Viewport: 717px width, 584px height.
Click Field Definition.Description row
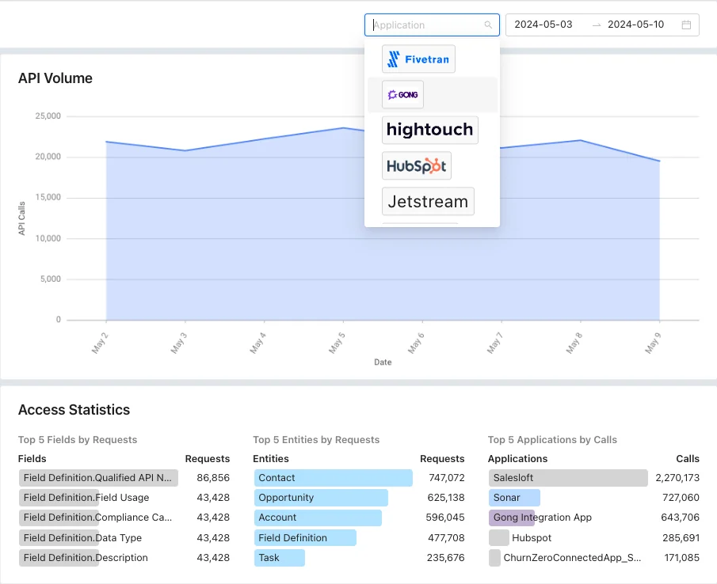(x=124, y=558)
